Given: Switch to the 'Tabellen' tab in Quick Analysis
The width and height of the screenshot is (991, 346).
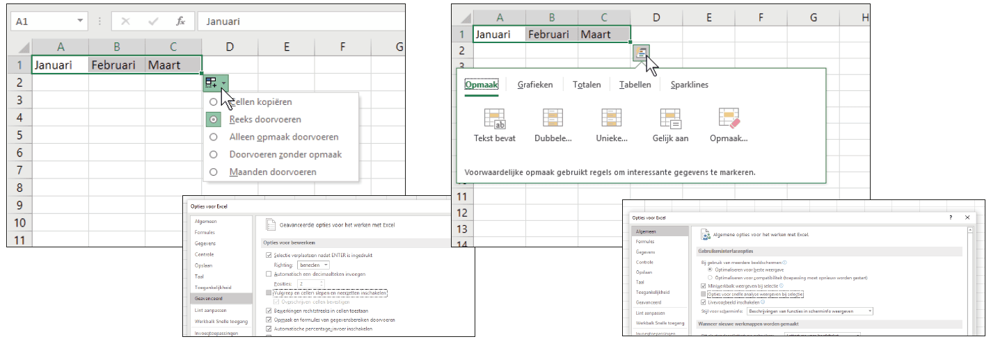Looking at the screenshot, I should [x=635, y=85].
